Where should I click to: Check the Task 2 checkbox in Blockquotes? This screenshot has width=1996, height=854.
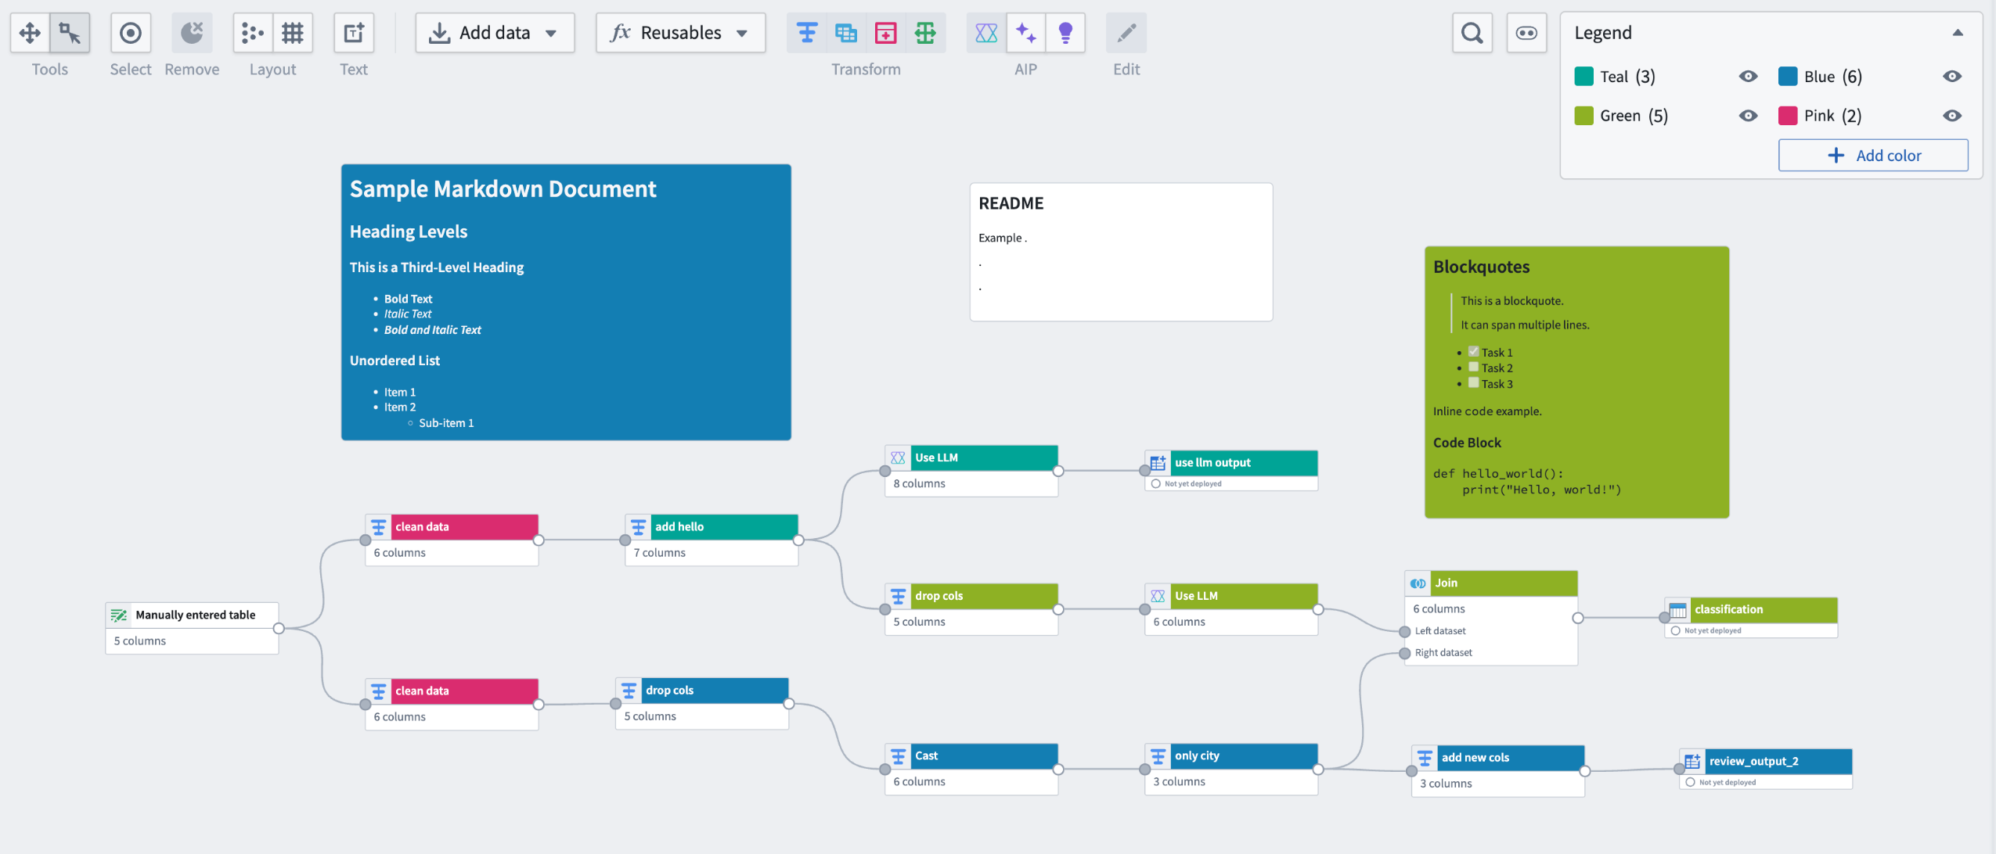tap(1475, 367)
